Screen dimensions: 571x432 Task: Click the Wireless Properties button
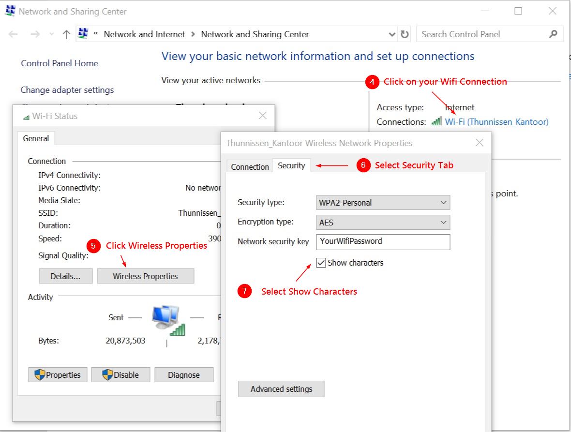pos(145,276)
